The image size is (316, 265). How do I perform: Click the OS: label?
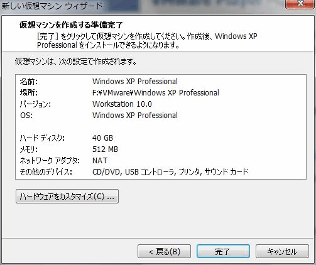point(26,116)
